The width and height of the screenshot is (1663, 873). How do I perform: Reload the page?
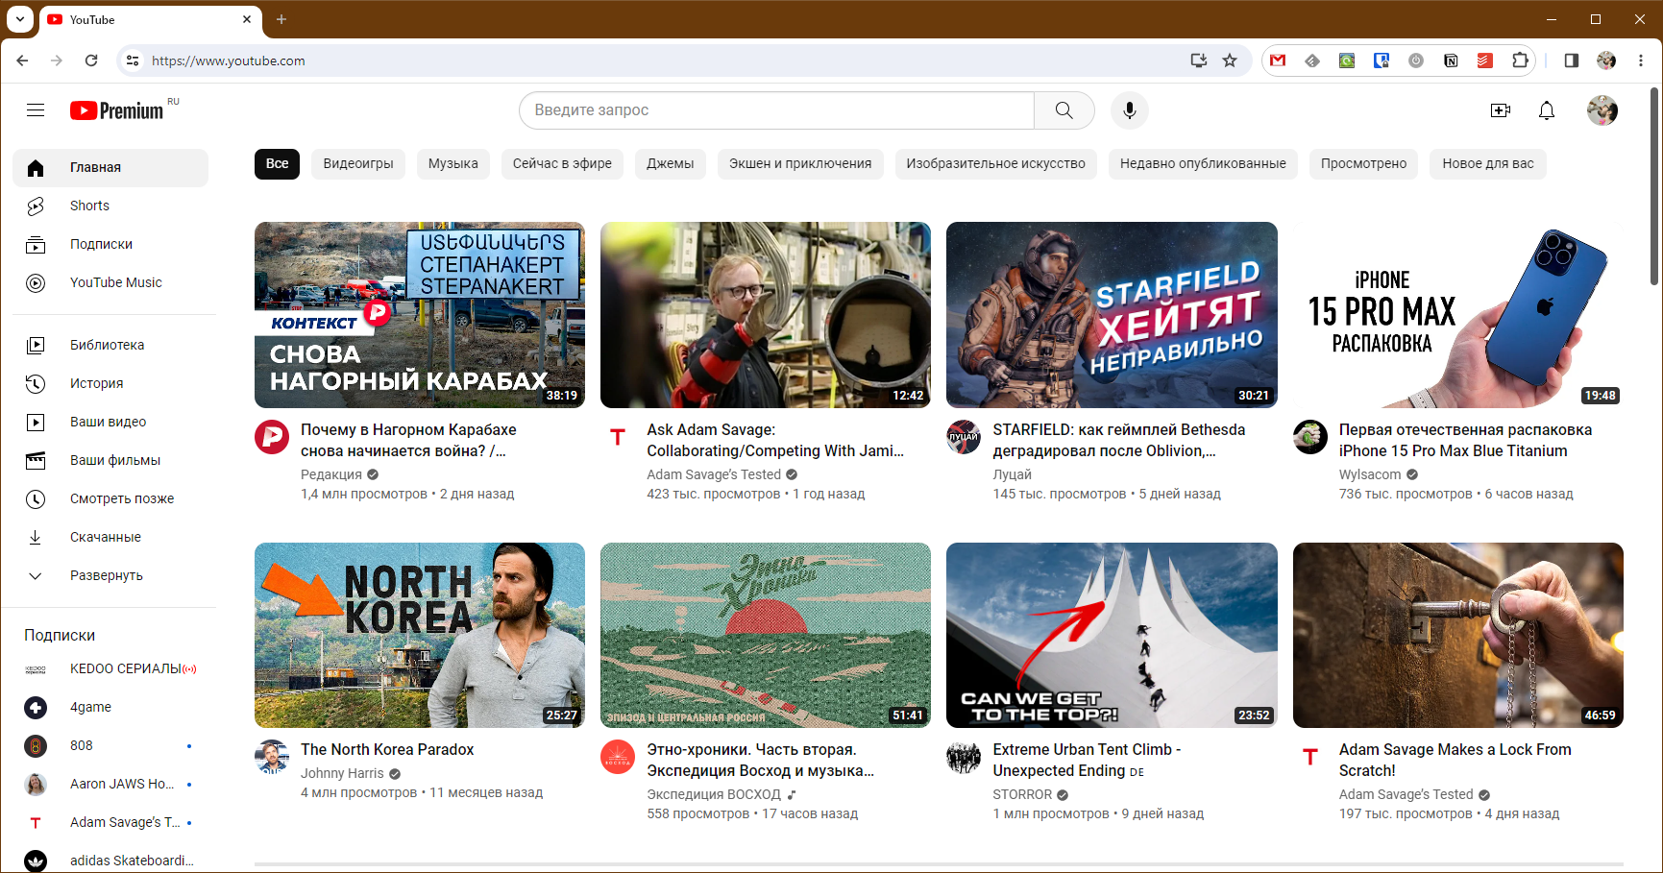point(91,61)
